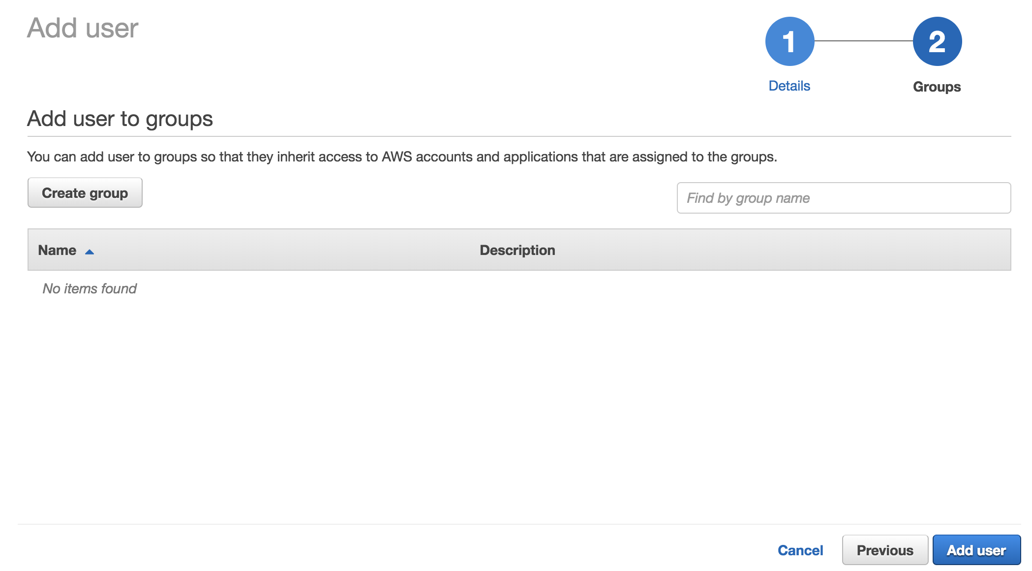Cancel the add user wizard
1032x571 pixels.
pos(800,550)
